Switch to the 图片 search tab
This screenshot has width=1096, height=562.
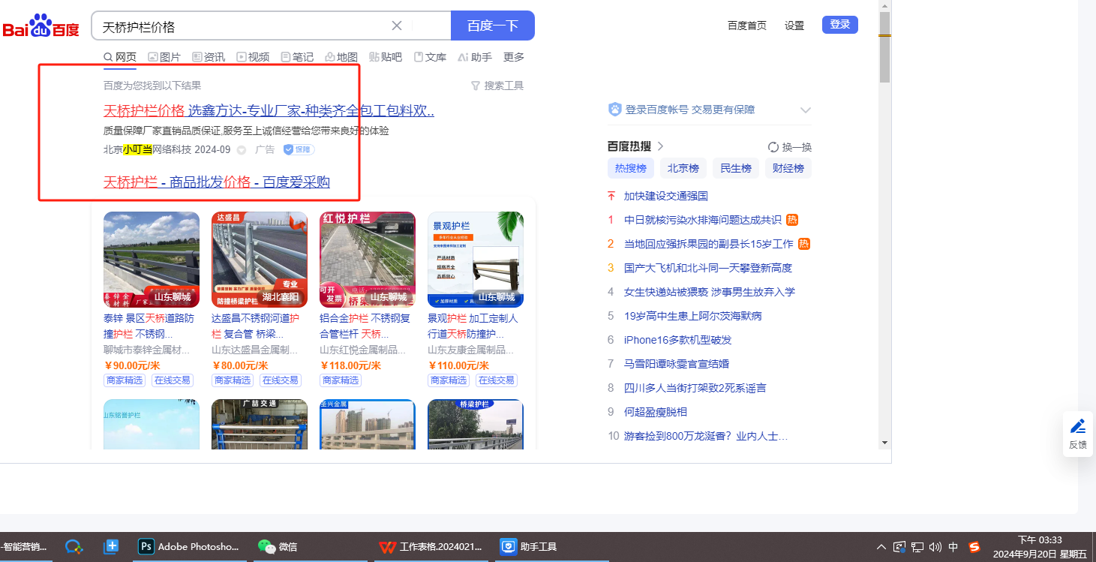click(x=164, y=57)
